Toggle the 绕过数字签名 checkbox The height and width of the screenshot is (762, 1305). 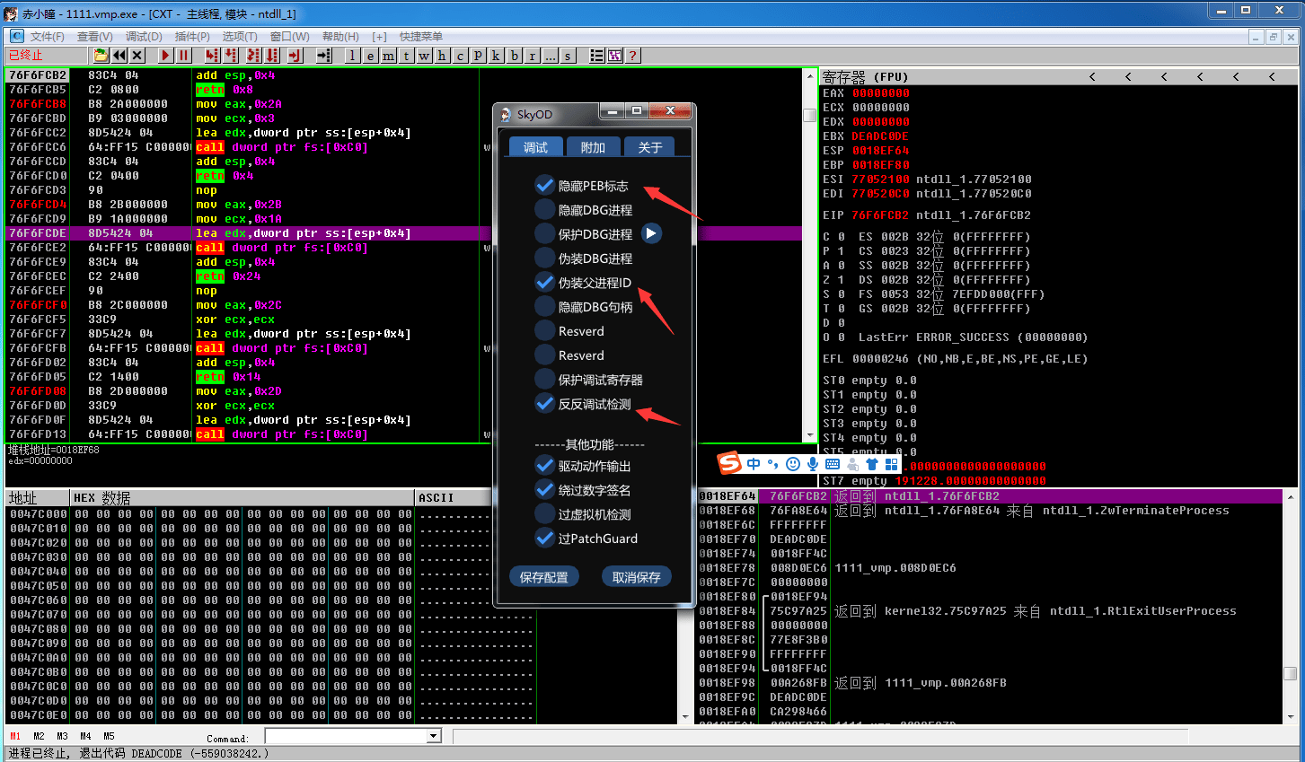pos(544,489)
